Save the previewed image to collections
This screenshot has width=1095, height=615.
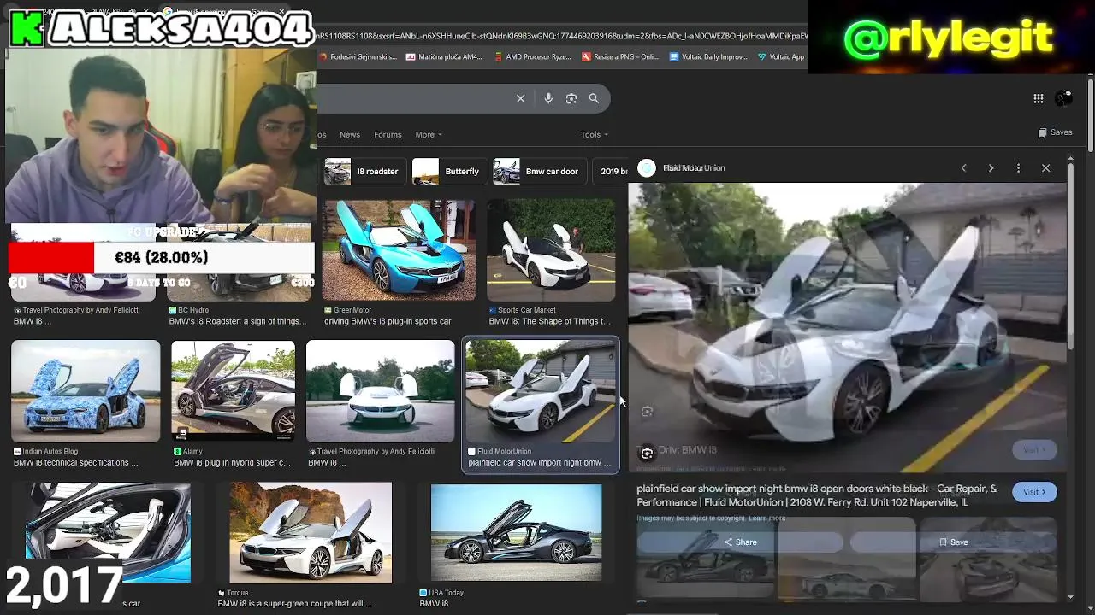coord(953,542)
